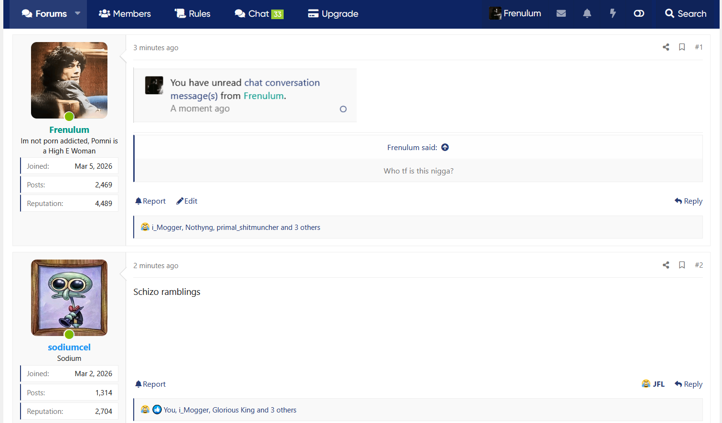
Task: Open Frenulum's username link under avatar
Action: [x=69, y=130]
